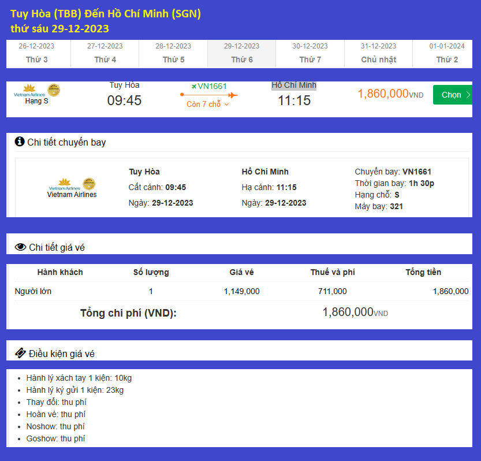Screen dimensions: 481x461
Task: Click the gold award badge beside the airline logo
Action: tap(53, 90)
